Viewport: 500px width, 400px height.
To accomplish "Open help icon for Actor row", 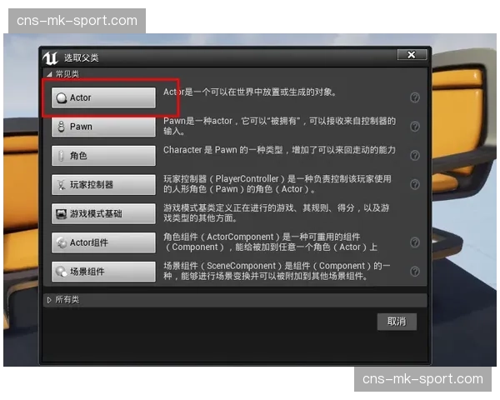I will [x=415, y=97].
